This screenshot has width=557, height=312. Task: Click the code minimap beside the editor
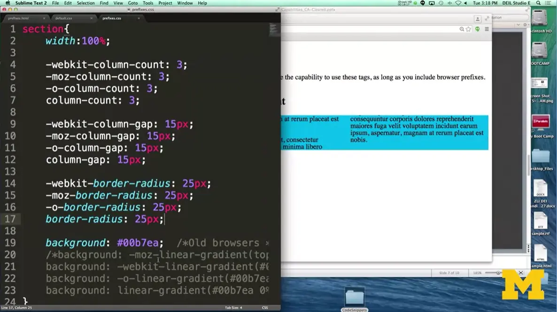click(x=274, y=30)
